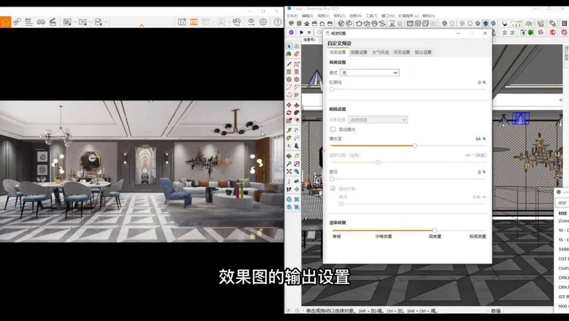Screen dimensions: 569x321
Task: Select the 场景号1 scene tab
Action: (x=310, y=39)
